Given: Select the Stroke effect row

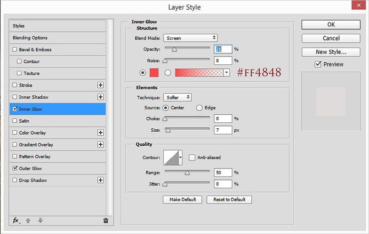Looking at the screenshot, I should coord(58,85).
